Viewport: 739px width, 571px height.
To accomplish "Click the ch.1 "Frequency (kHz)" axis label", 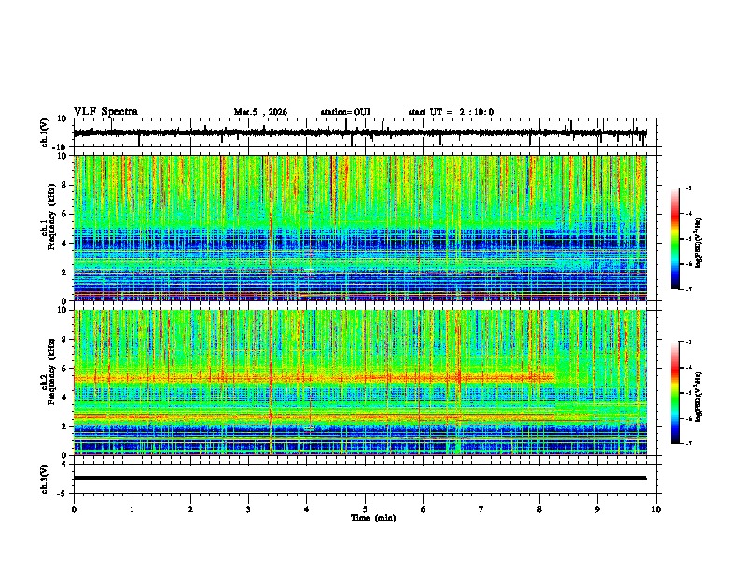I will 51,217.
